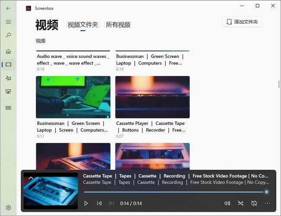Minimize the Screenbox window
281x216 pixels.
click(x=242, y=6)
